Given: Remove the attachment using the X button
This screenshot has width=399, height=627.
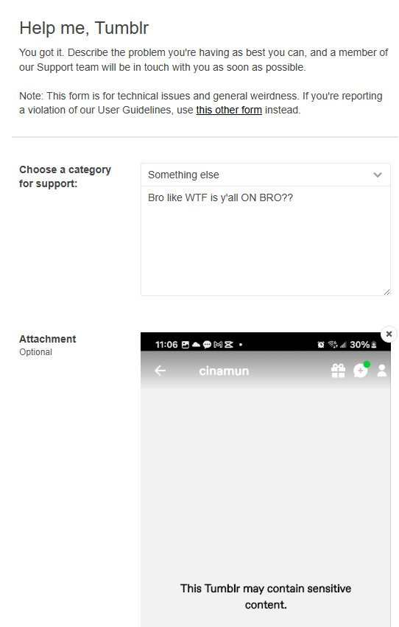Looking at the screenshot, I should [389, 334].
